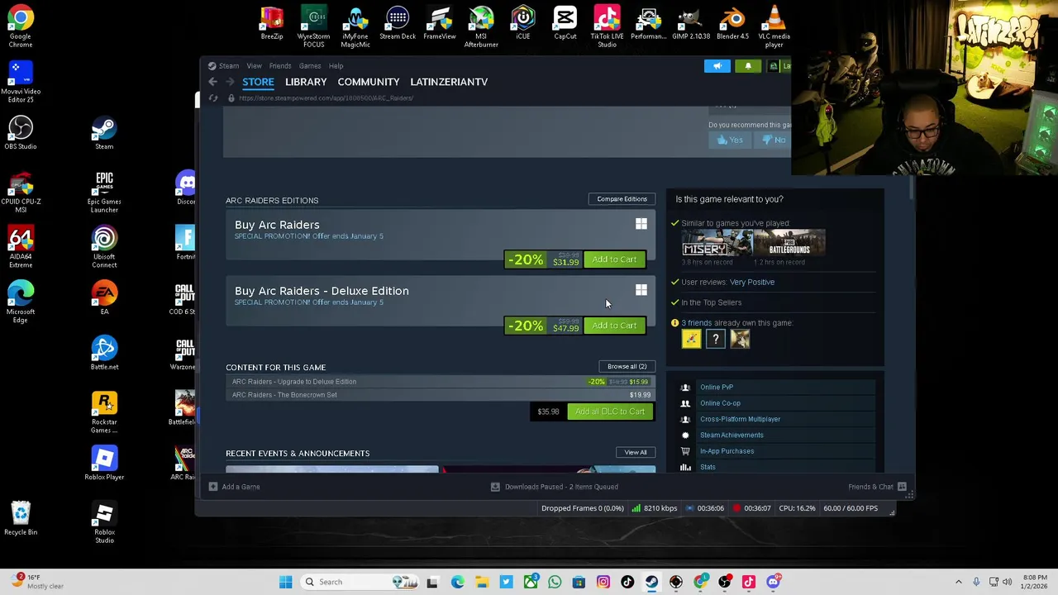Open Instagram from the taskbar
1058x595 pixels.
[x=603, y=582]
